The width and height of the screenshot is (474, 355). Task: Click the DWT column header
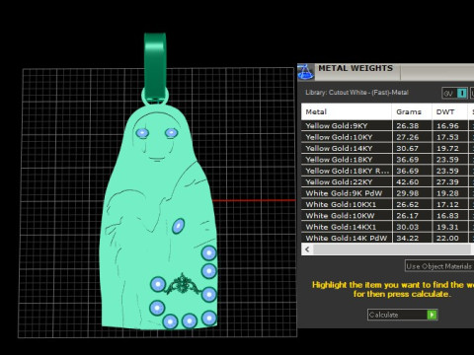pyautogui.click(x=449, y=111)
